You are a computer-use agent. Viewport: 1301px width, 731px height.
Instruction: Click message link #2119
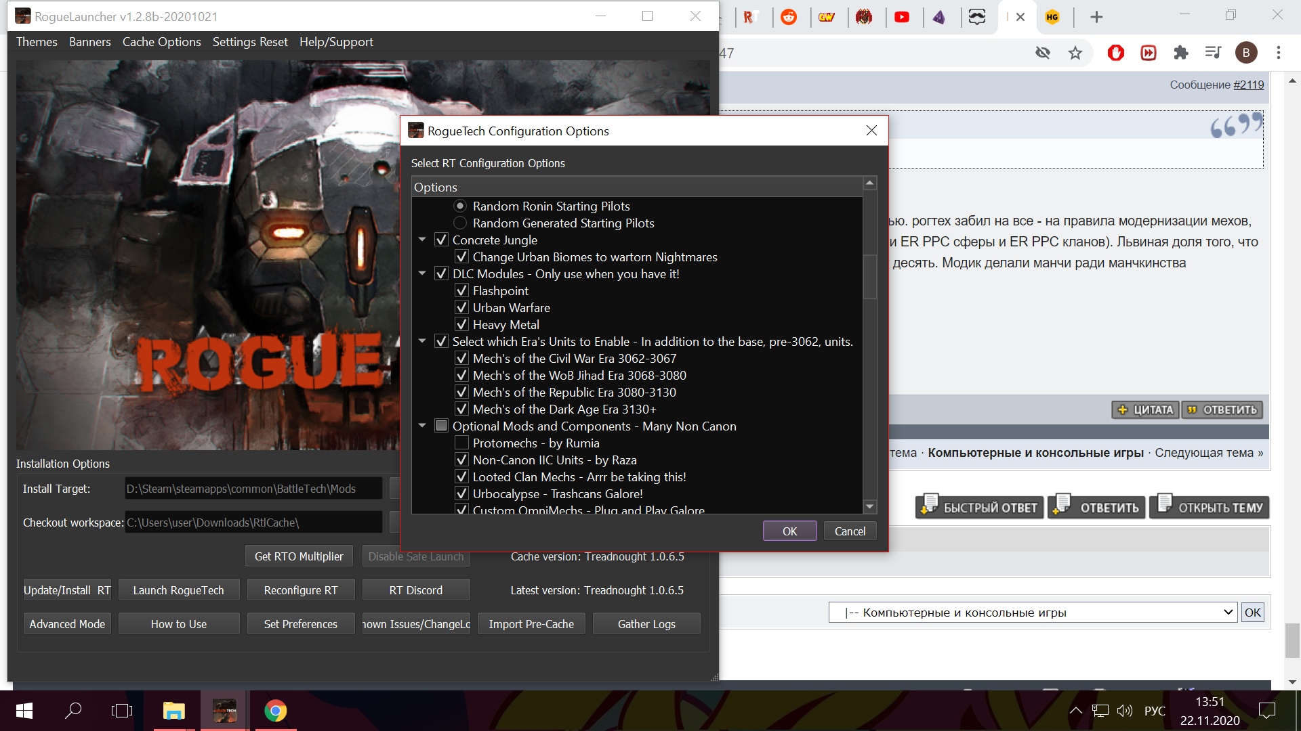point(1249,85)
